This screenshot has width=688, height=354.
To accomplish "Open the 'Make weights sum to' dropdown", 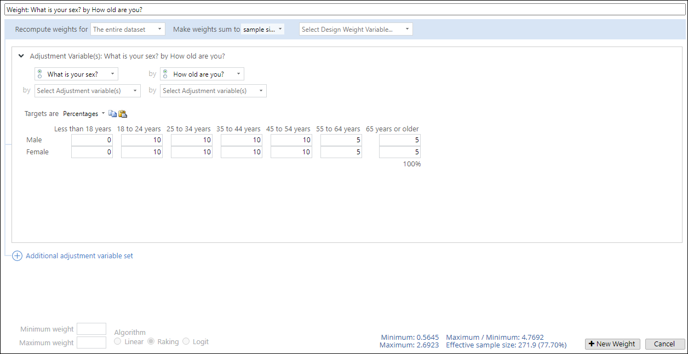I will 262,30.
